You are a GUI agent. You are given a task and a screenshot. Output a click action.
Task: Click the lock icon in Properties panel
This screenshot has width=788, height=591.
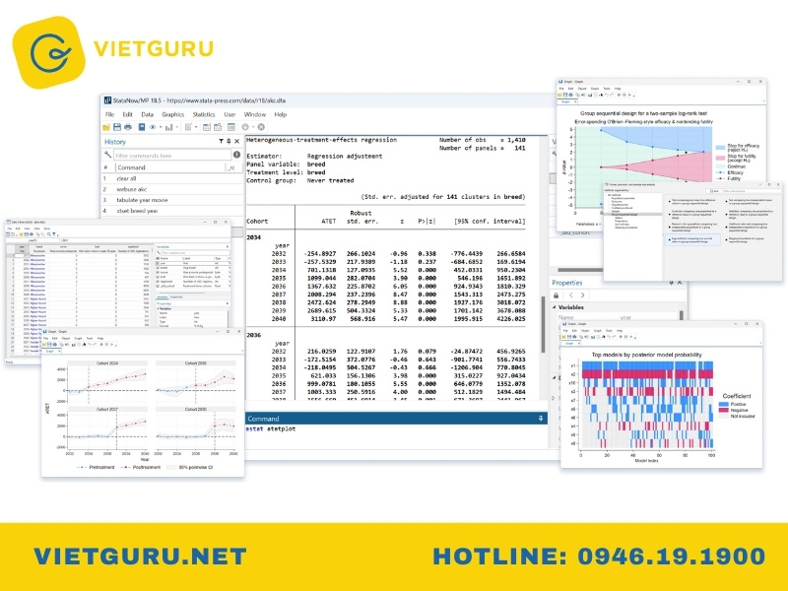click(556, 295)
